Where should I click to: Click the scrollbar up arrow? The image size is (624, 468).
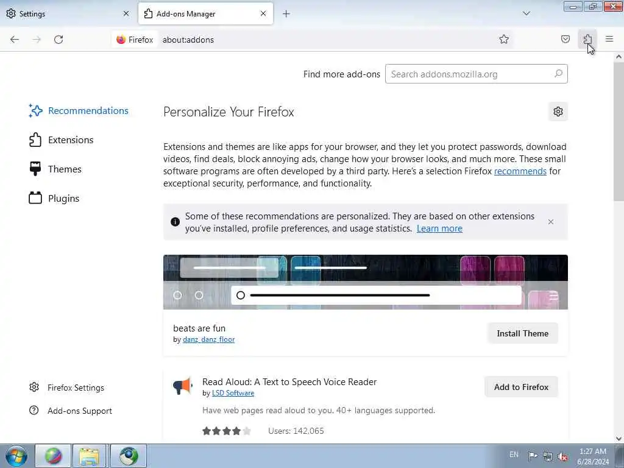[x=619, y=57]
